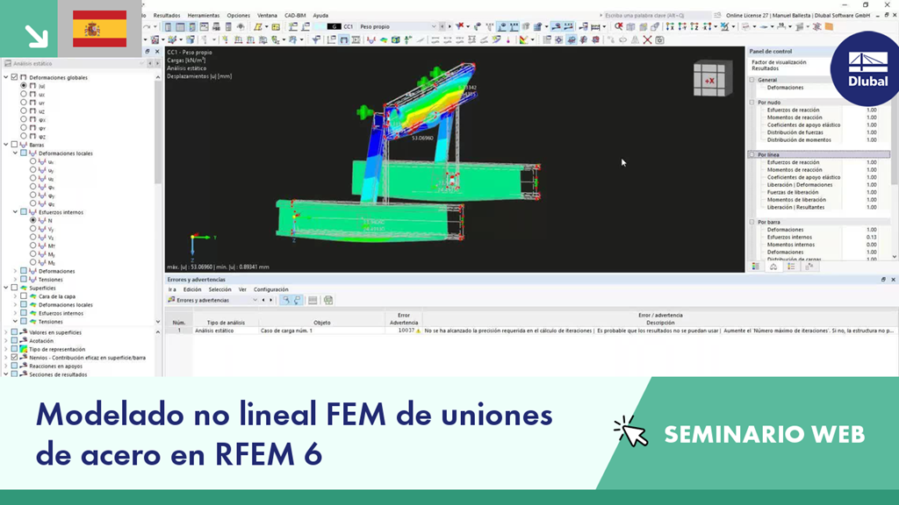Click the table export icon in errors panel
The image size is (899, 505).
(328, 300)
